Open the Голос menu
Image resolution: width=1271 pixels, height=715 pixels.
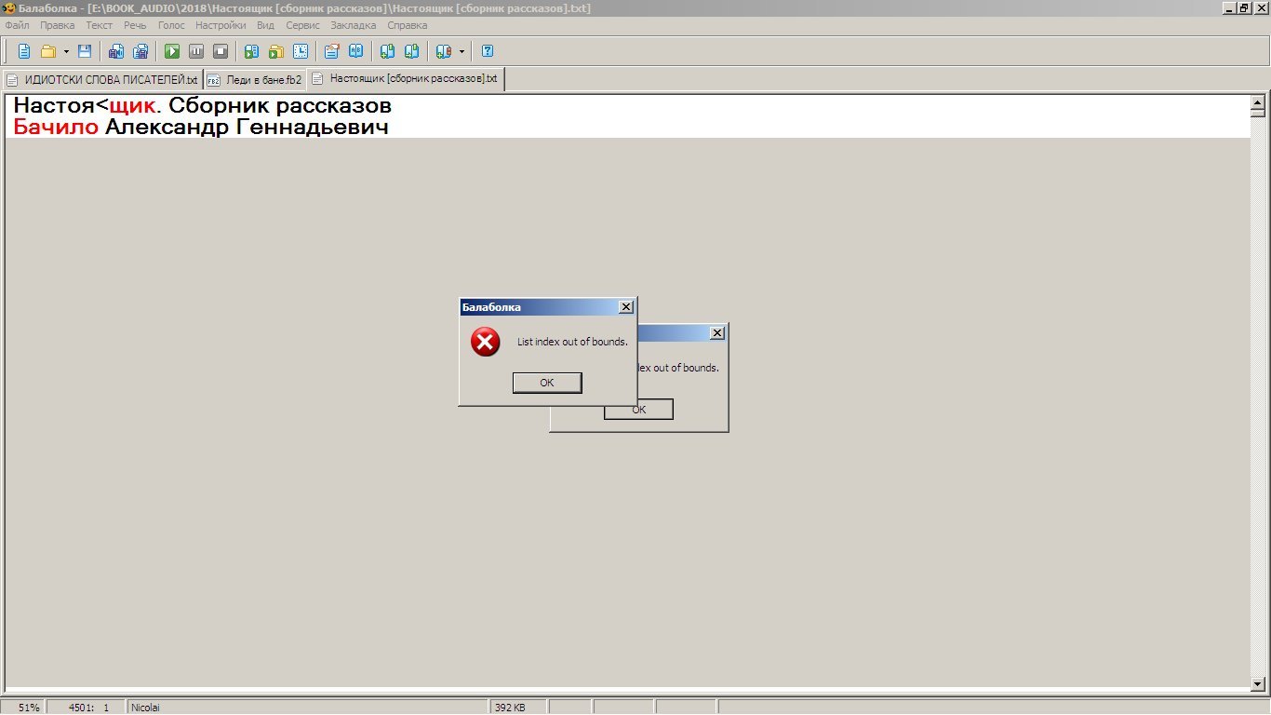(x=171, y=25)
